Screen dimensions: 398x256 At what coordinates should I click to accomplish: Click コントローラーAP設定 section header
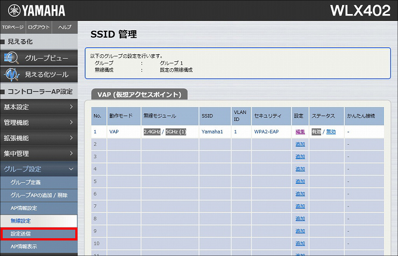click(x=39, y=91)
